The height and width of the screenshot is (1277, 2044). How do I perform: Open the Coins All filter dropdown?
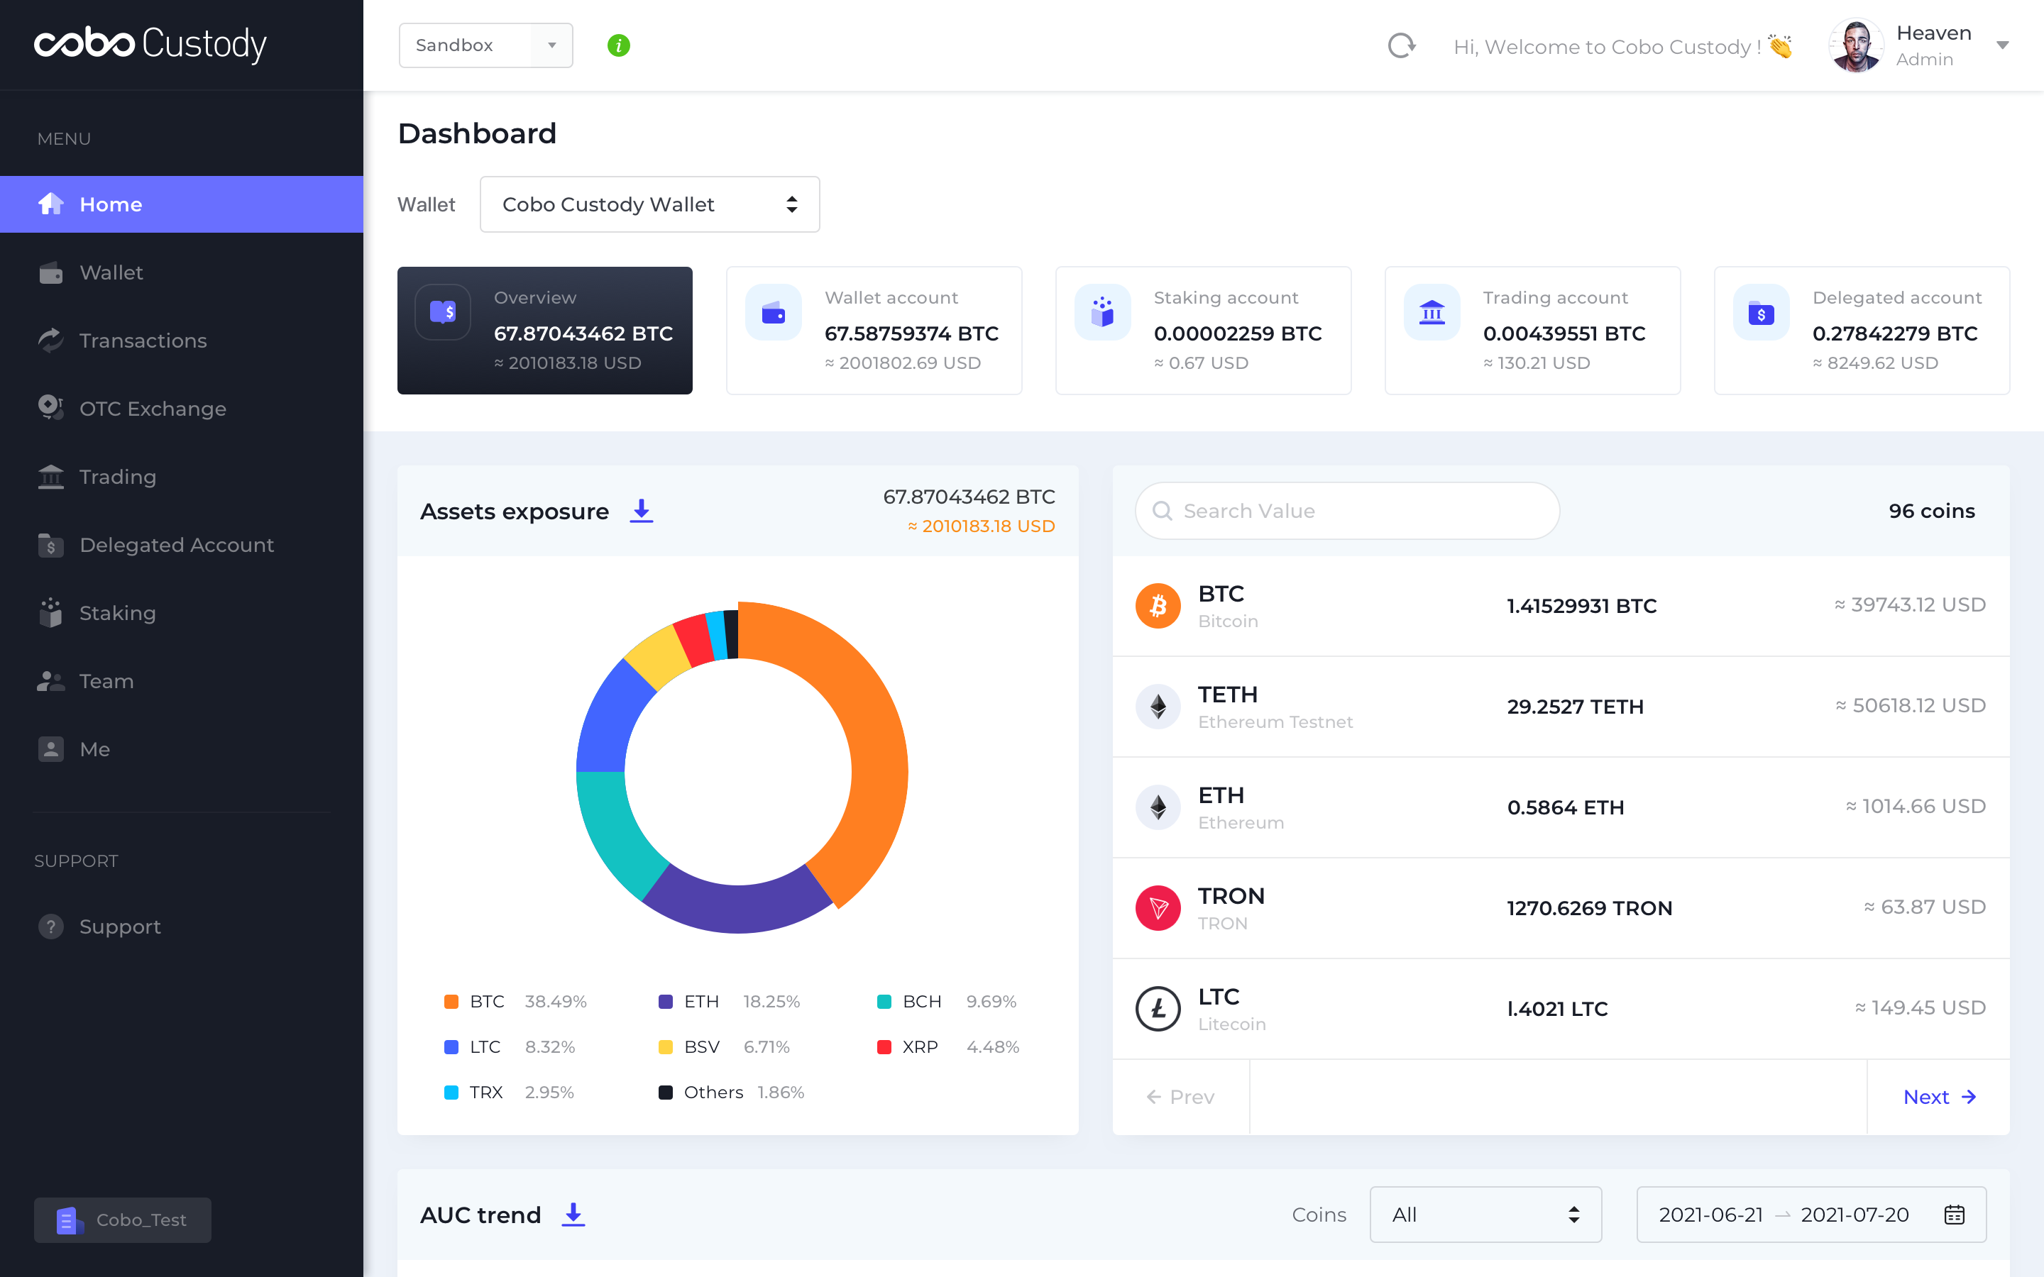(x=1485, y=1215)
